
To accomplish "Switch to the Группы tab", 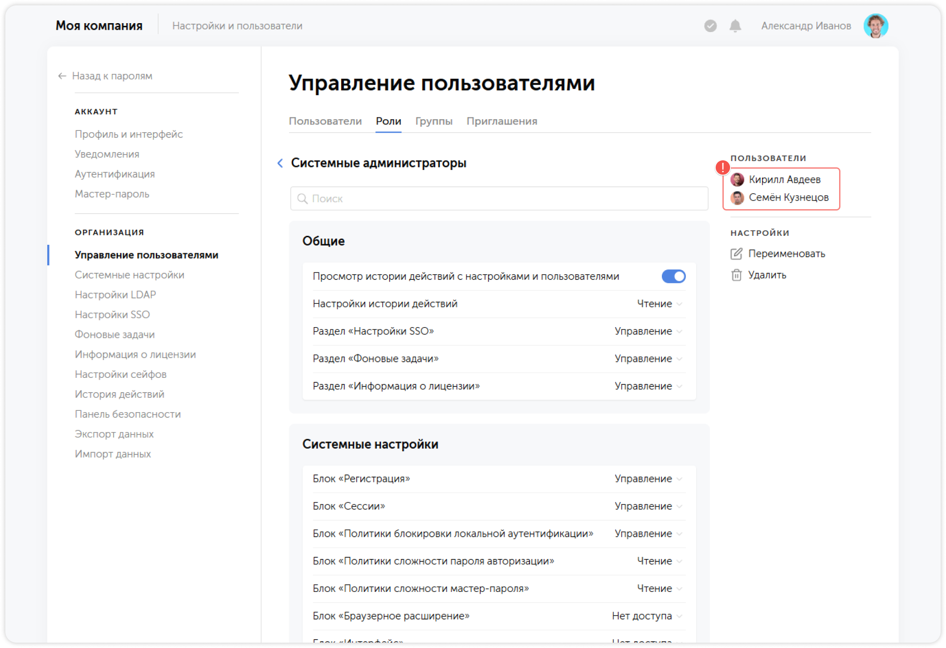I will 434,121.
